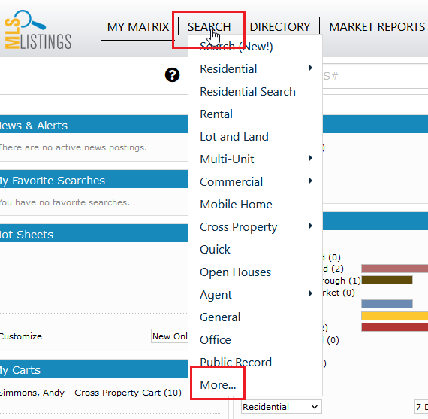The image size is (428, 419).
Task: Click the pink market bar with count (2)
Action: [395, 269]
